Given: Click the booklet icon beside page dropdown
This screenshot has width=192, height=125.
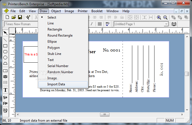Looking at the screenshot, I should [174, 24].
